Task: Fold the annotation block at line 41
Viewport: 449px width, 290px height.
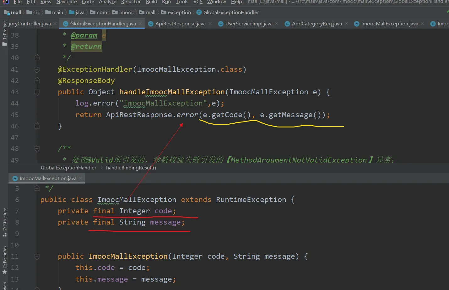Action: (37, 70)
